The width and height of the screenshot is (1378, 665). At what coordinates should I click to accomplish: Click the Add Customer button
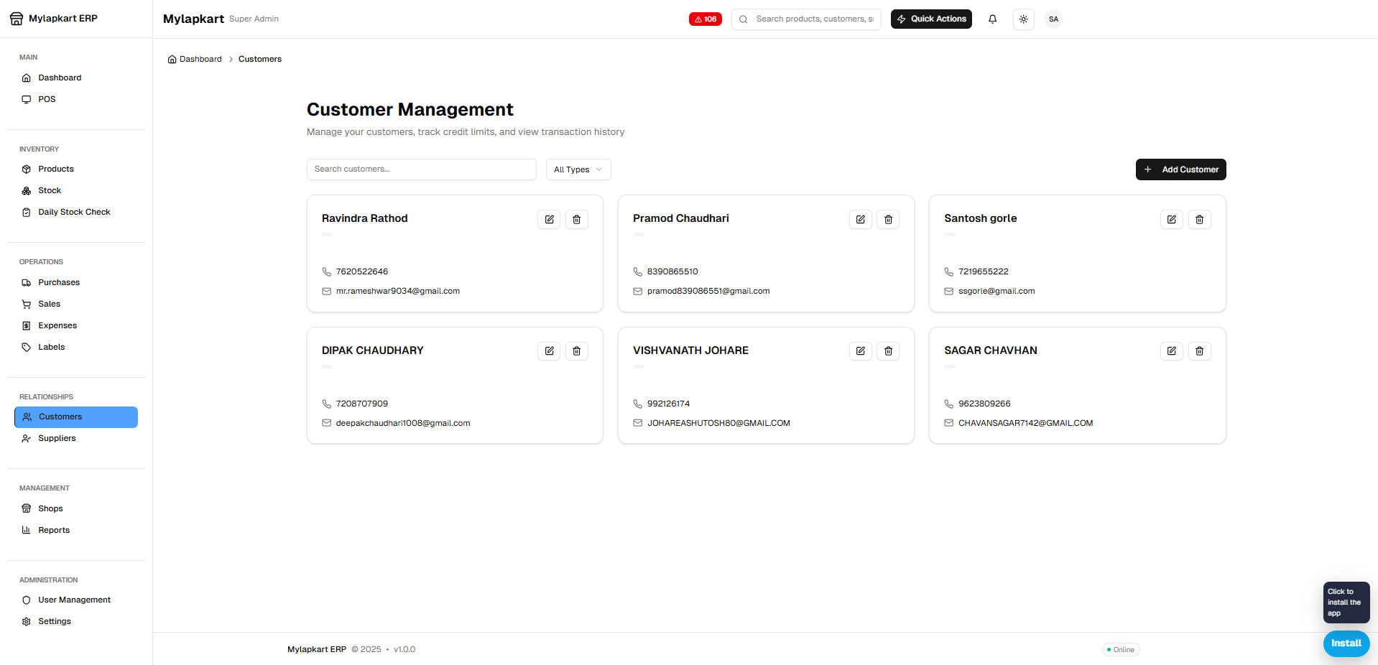click(x=1180, y=169)
